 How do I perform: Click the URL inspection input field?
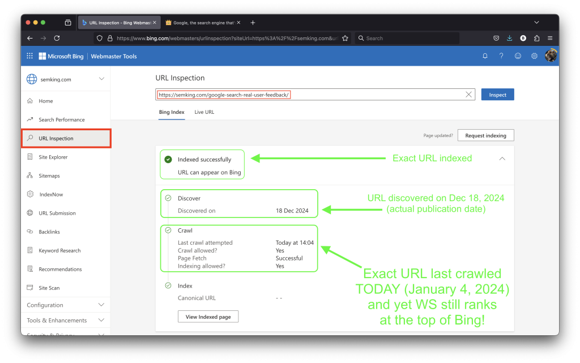[315, 95]
